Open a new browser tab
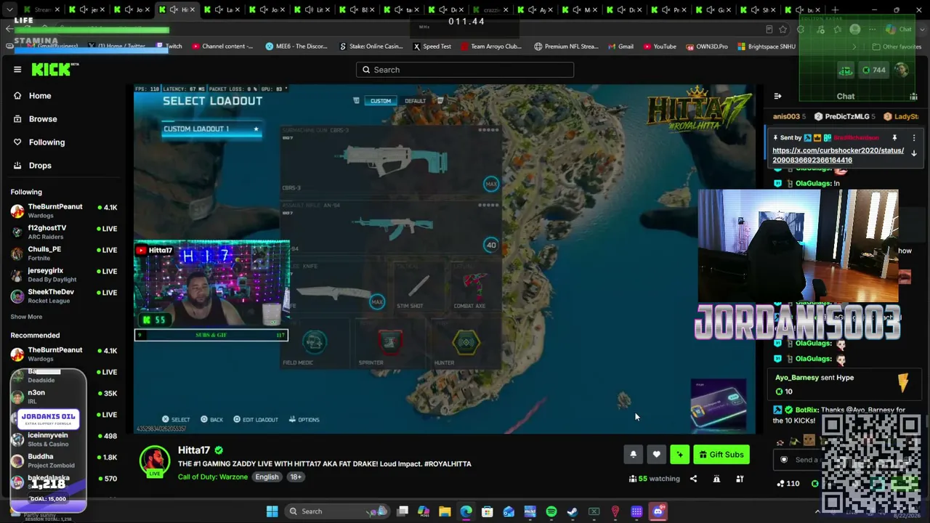Image resolution: width=930 pixels, height=523 pixels. coord(835,10)
